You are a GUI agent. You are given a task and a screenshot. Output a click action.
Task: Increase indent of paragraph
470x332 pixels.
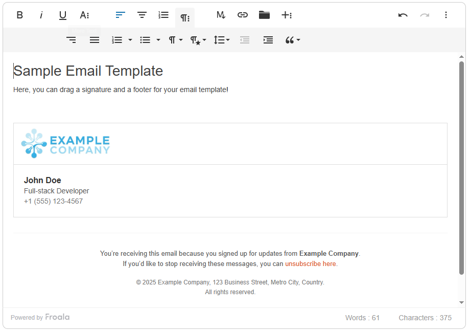coord(268,40)
